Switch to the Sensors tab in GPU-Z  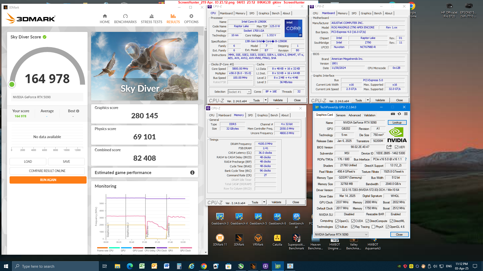pyautogui.click(x=341, y=115)
